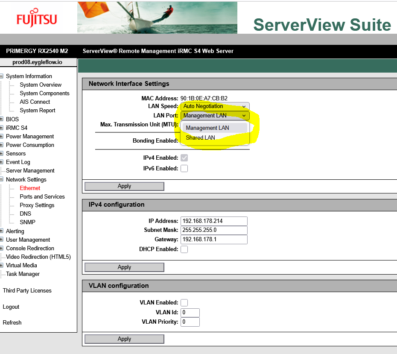The image size is (397, 354).
Task: Open AIS Connect page
Action: pyautogui.click(x=35, y=102)
